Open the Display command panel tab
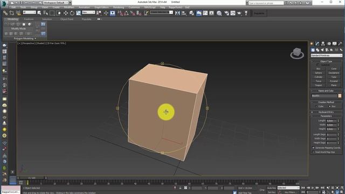345x194 pixels. click(x=335, y=44)
